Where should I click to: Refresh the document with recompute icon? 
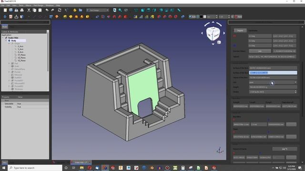coord(60,10)
